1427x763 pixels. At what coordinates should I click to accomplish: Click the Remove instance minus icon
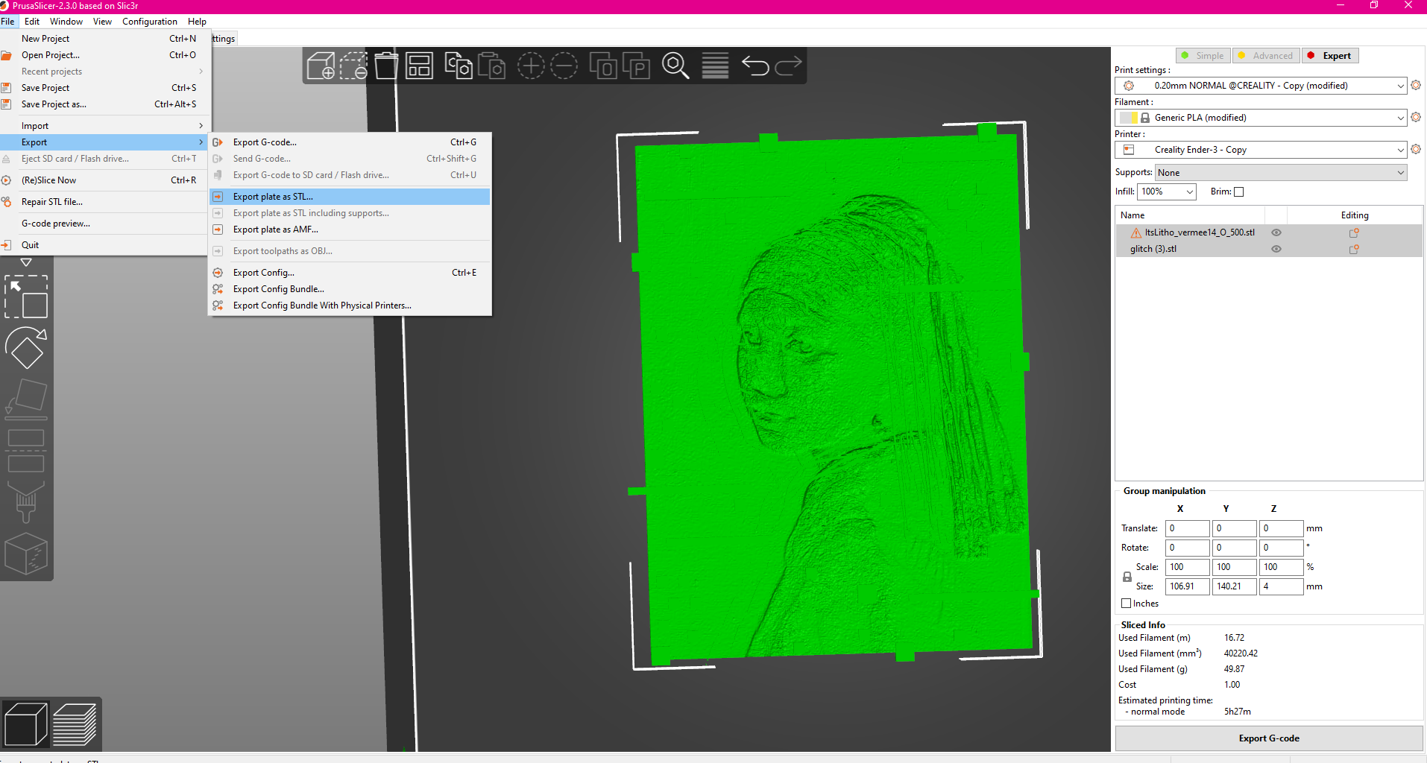(x=564, y=66)
